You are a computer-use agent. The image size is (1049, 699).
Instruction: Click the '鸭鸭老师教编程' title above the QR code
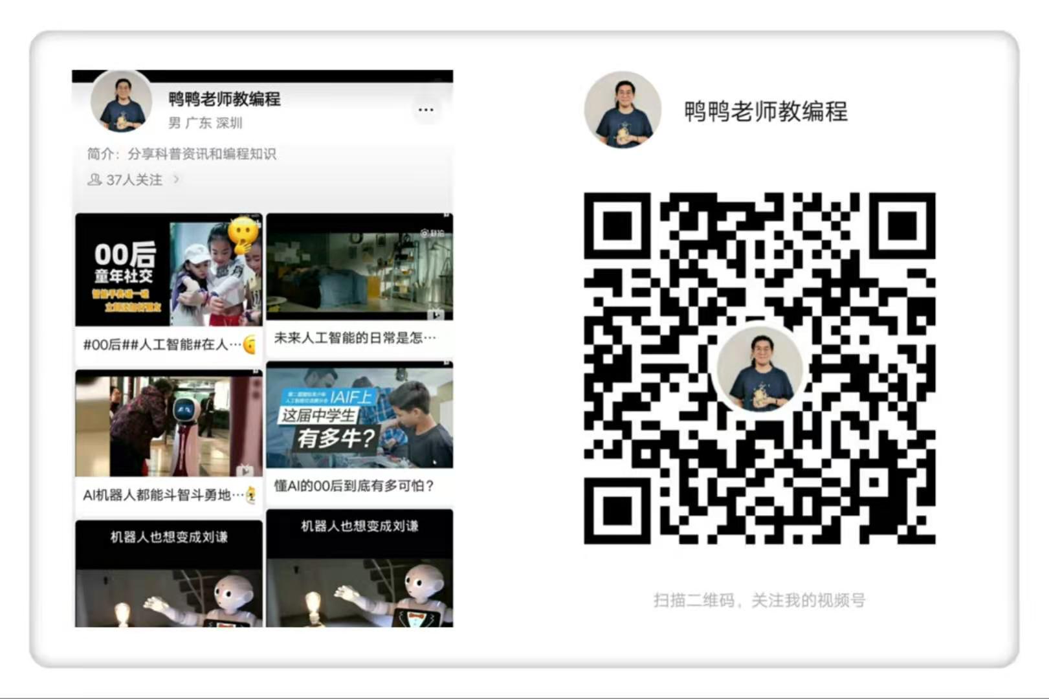[766, 111]
